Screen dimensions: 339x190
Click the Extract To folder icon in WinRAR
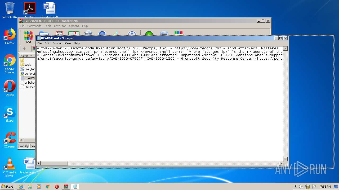point(44,33)
